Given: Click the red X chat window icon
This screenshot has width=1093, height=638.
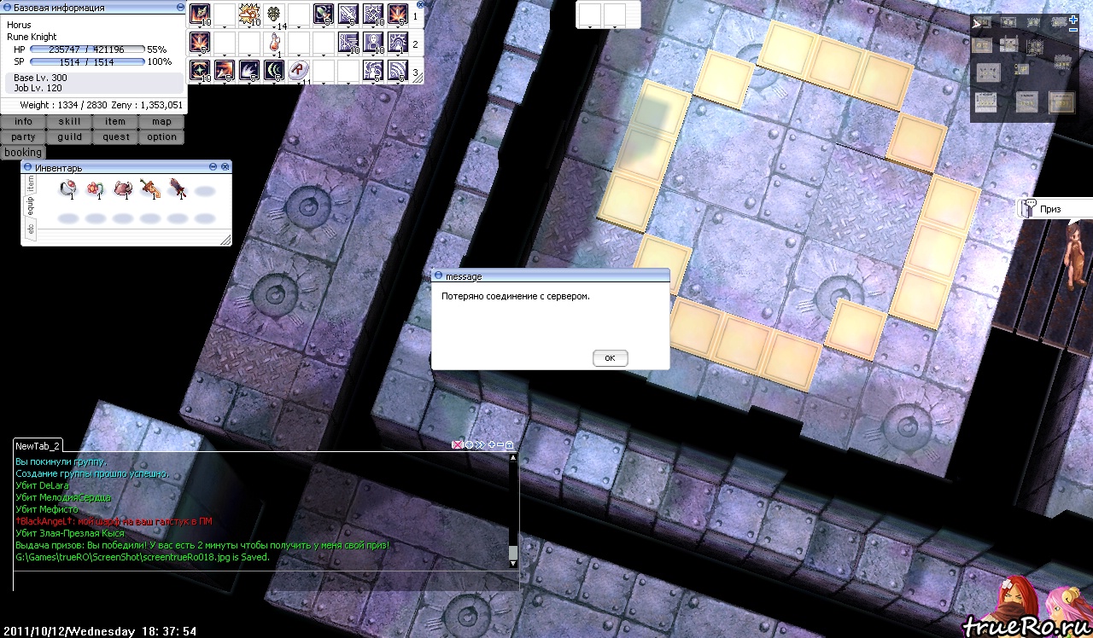Looking at the screenshot, I should point(458,445).
